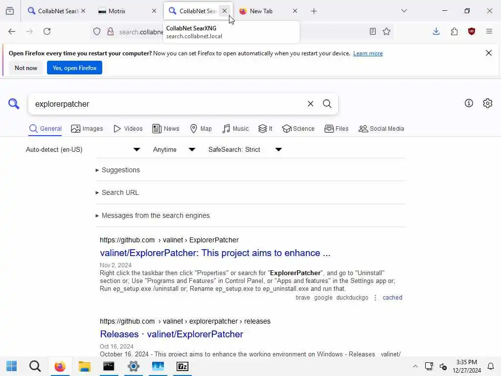This screenshot has height=376, width=501.
Task: Open the 7-Zip app in taskbar
Action: tap(182, 366)
